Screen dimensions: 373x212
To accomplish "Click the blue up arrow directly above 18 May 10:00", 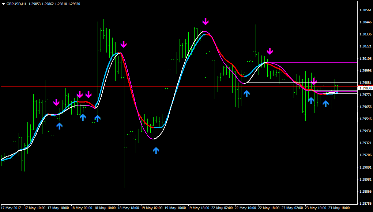I will coord(97,119).
